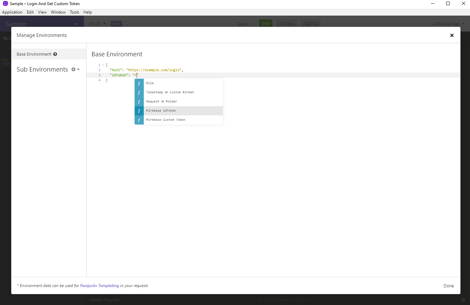
Task: Select Base Environment in the sidebar
Action: [x=49, y=54]
